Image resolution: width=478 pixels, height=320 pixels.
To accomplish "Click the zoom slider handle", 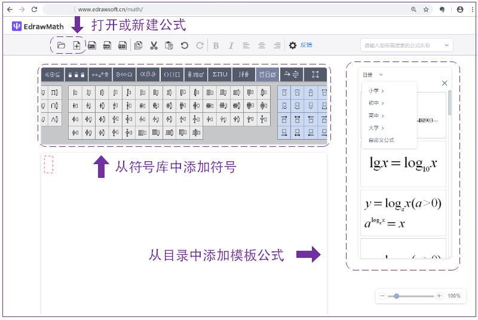I will (396, 296).
